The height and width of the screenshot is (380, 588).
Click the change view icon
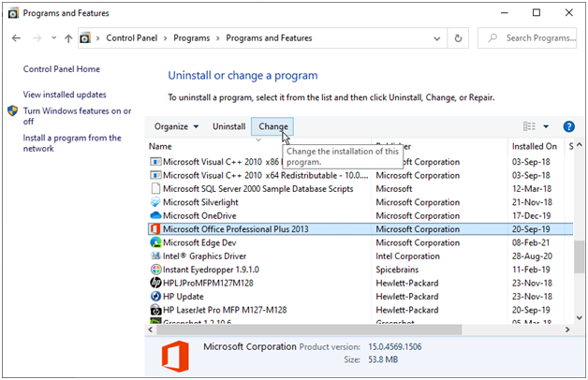[529, 126]
